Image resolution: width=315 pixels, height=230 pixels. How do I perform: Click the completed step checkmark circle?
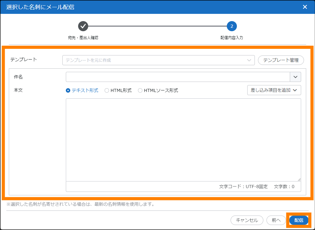83,26
